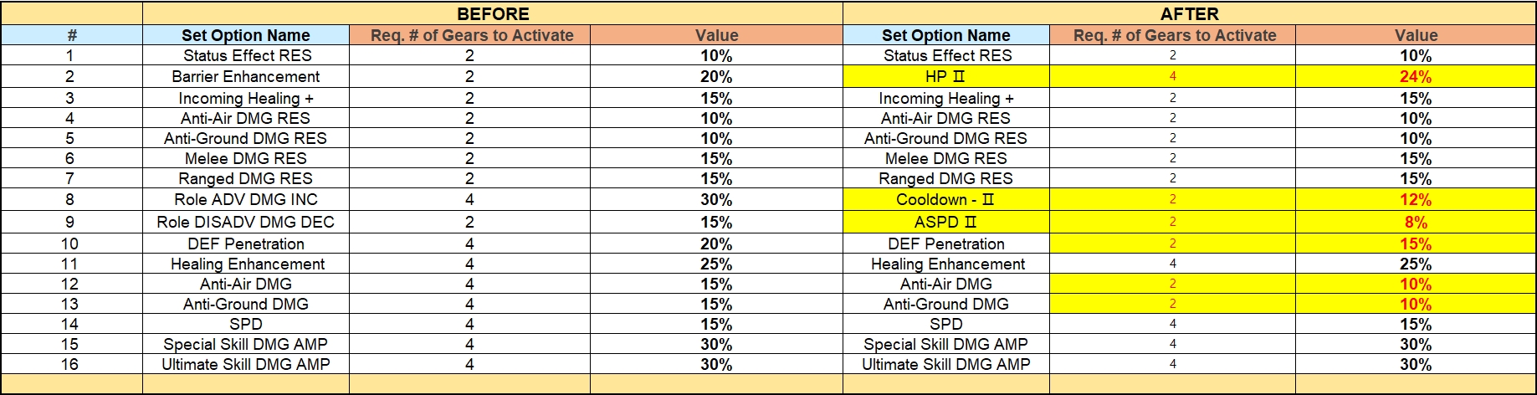
Task: Select the AFTER Value column header
Action: pos(1416,35)
